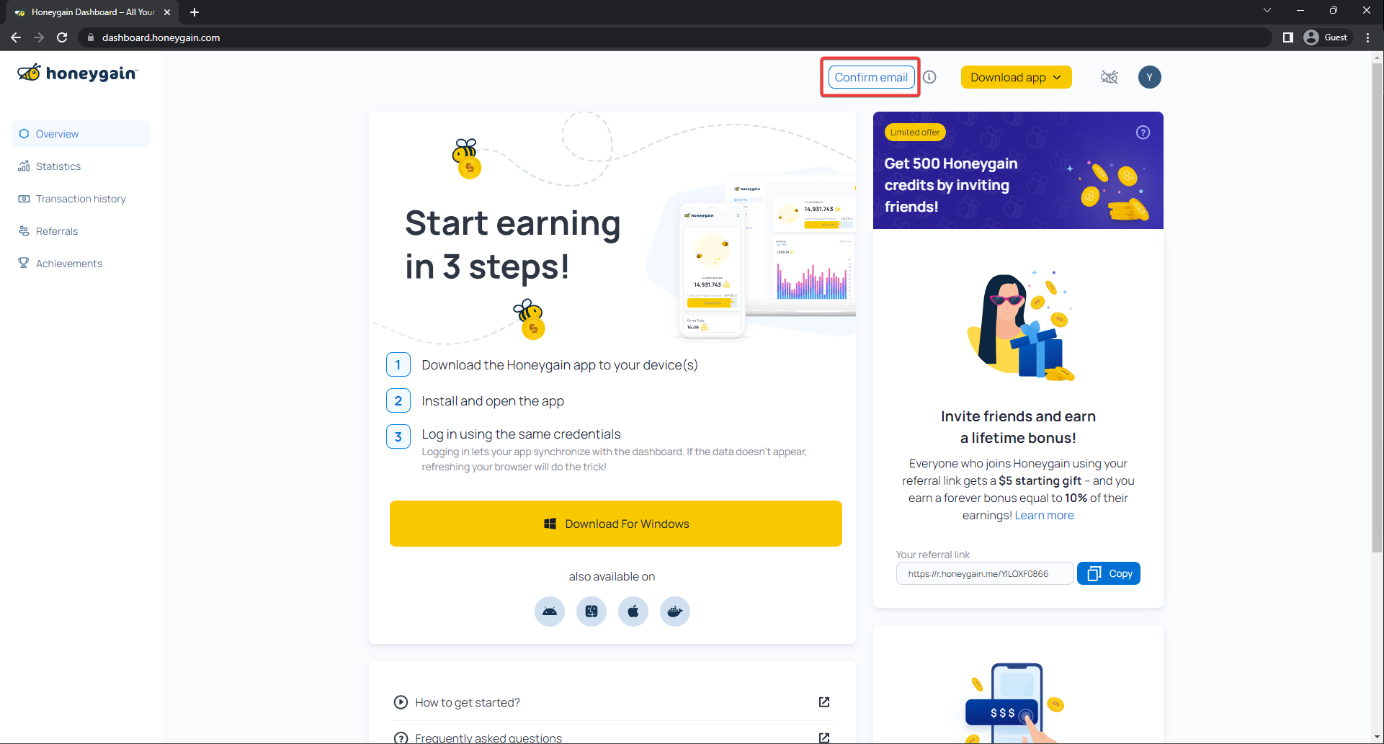Open the Y user avatar menu

pyautogui.click(x=1149, y=77)
